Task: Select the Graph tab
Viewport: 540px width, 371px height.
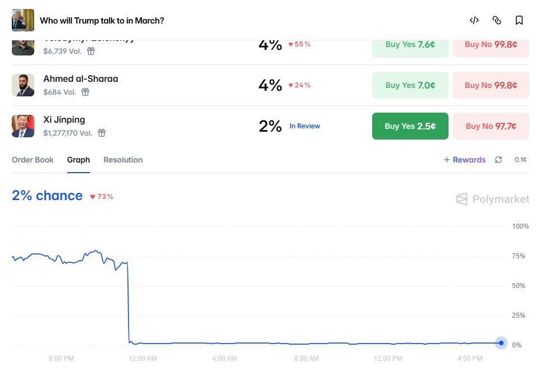Action: 79,160
